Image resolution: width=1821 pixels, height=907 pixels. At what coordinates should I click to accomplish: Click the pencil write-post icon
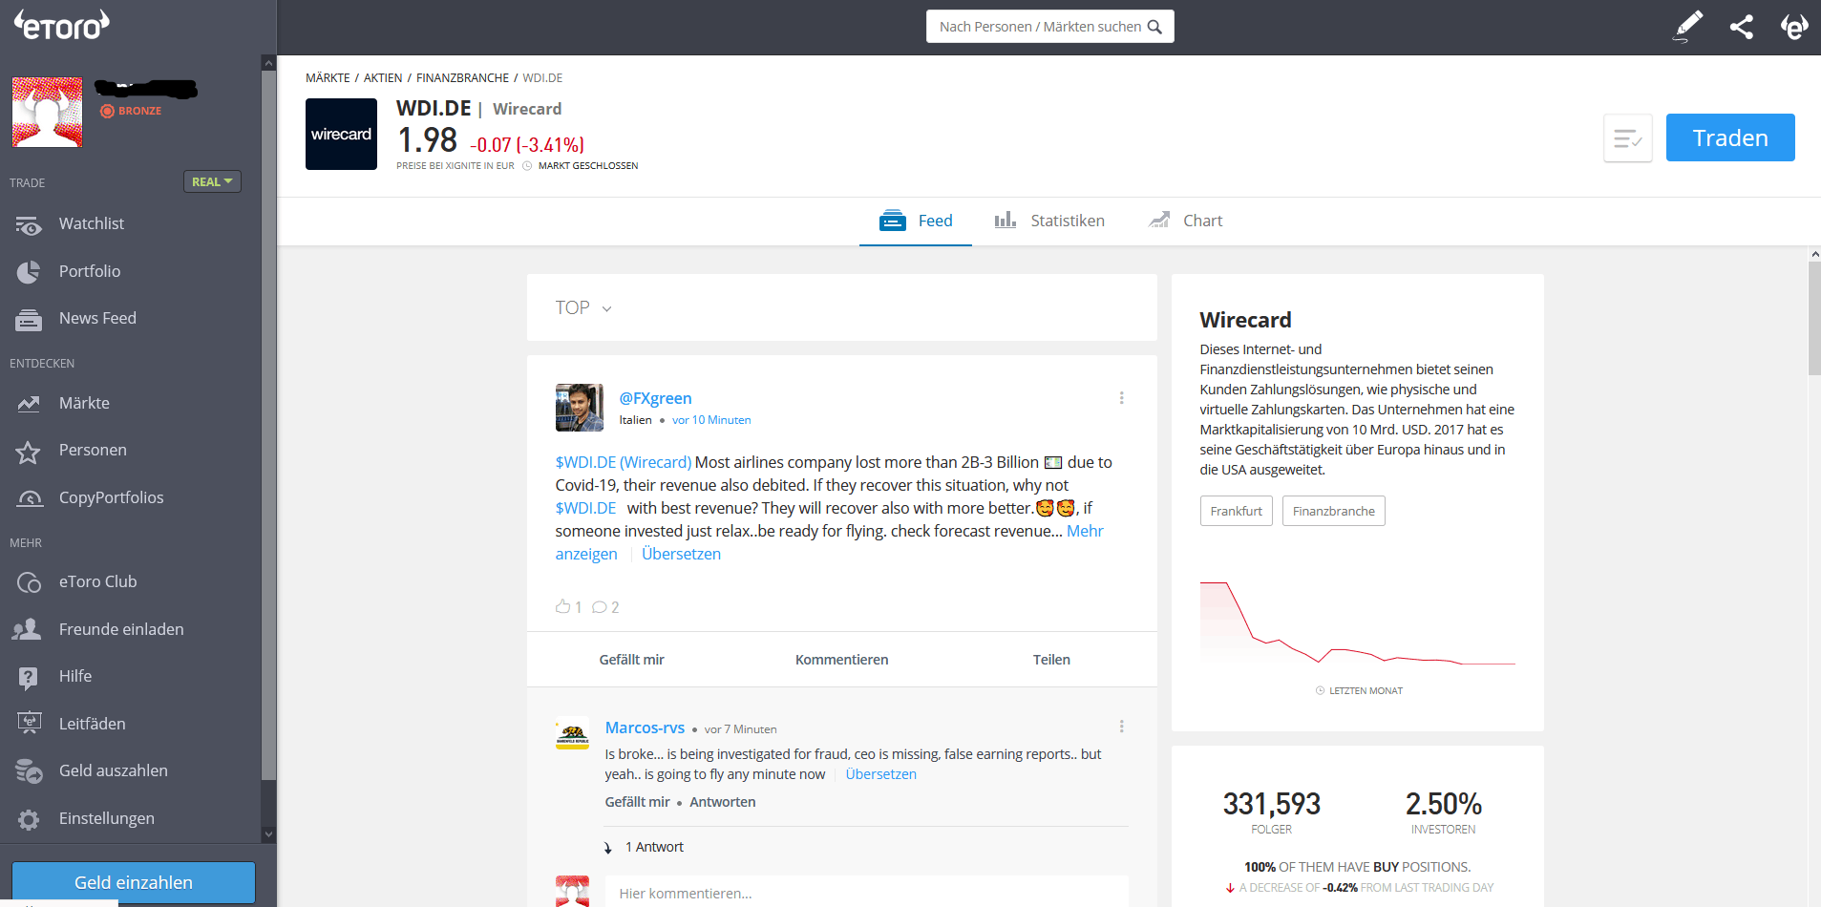(1688, 26)
